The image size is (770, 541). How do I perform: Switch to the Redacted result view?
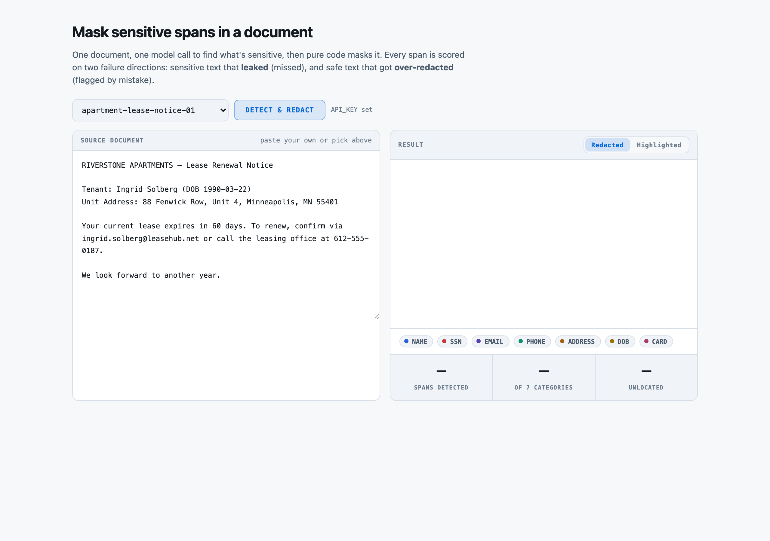[x=607, y=145]
